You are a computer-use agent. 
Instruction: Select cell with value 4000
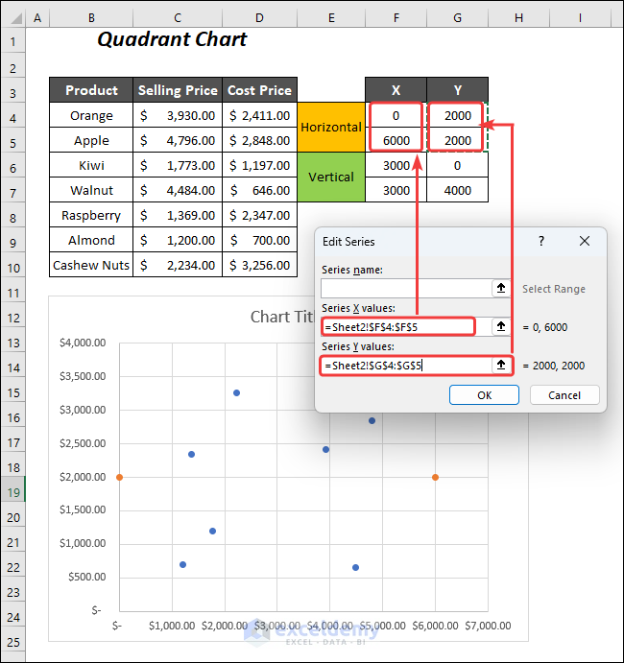457,190
